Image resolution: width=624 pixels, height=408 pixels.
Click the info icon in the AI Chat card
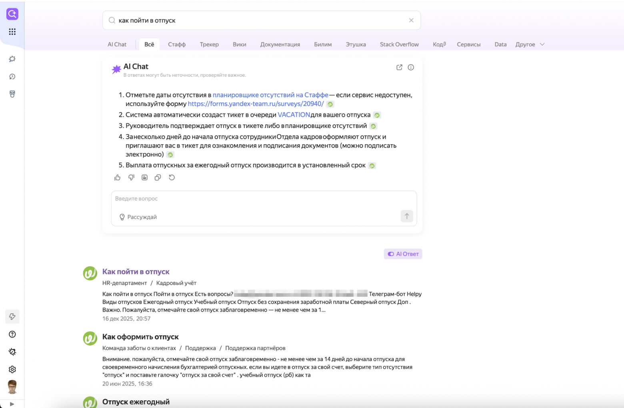411,67
